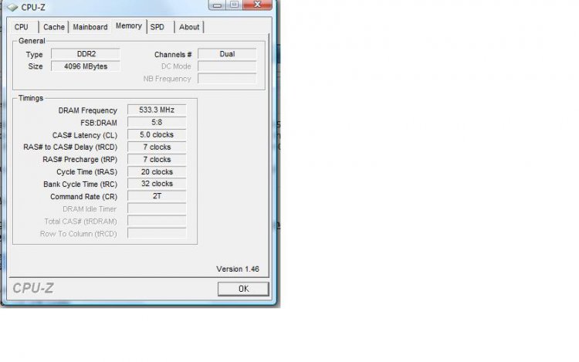
Task: Click the 2T command rate value
Action: coord(157,196)
